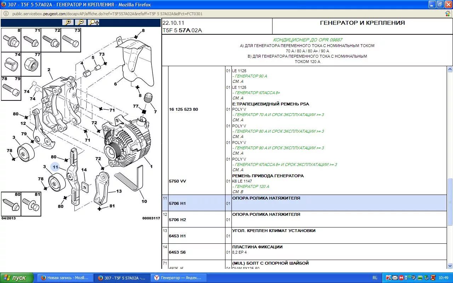
Task: Click РЕМЕНЬ ПРИВОДА ГЕНЕРАТОРА heading
Action: coord(268,176)
